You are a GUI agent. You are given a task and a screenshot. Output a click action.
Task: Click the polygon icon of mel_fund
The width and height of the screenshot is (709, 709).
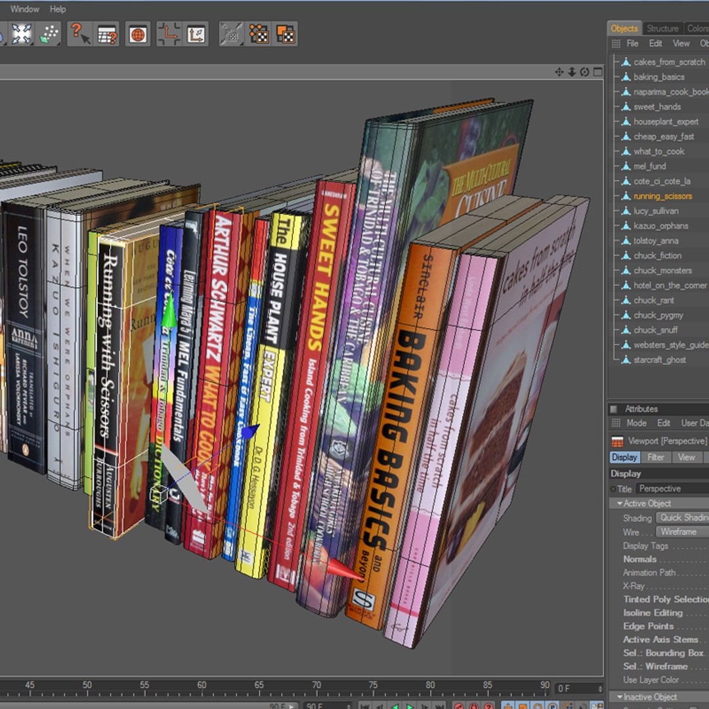click(x=626, y=166)
